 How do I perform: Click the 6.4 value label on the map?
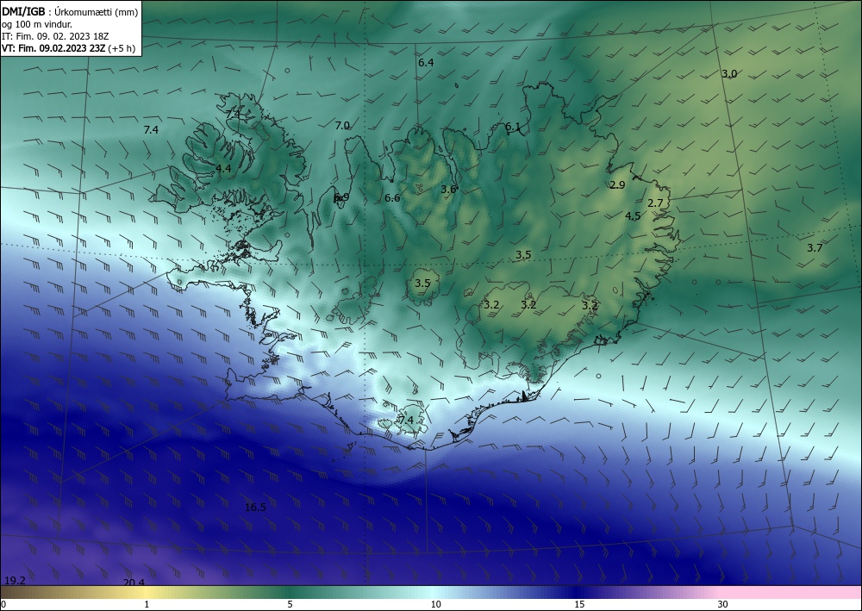point(426,63)
